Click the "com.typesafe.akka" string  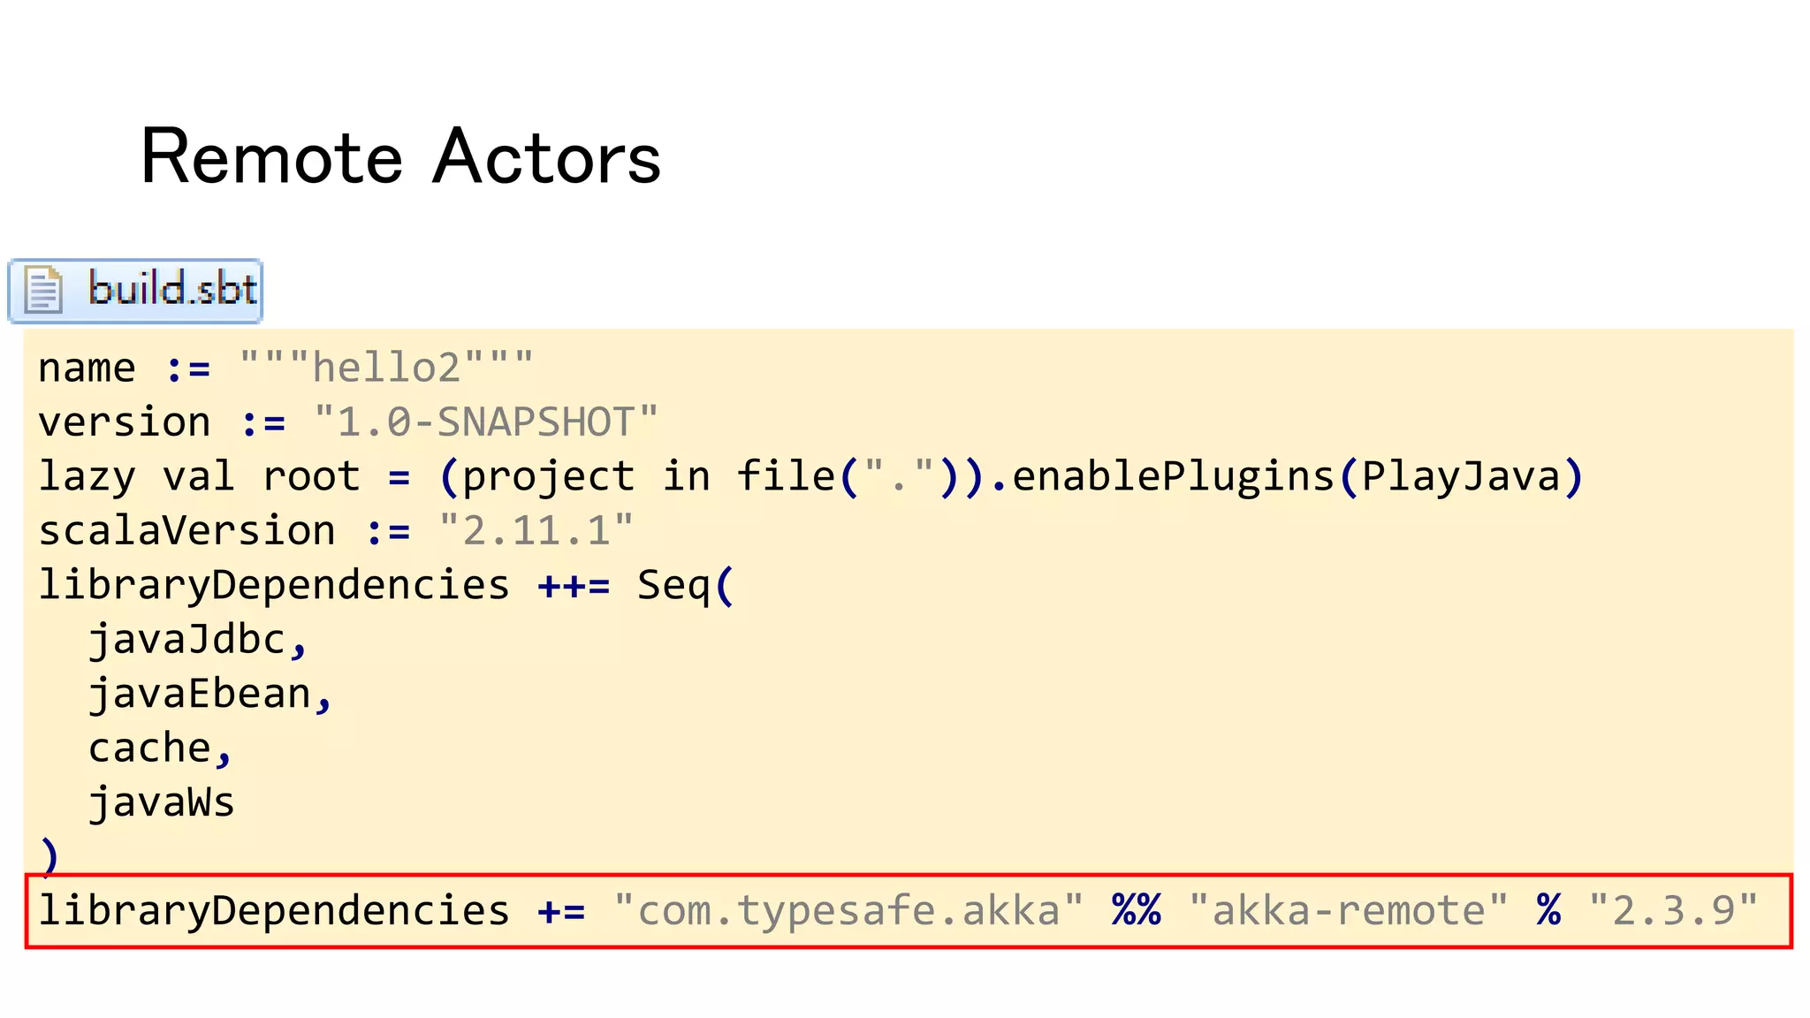point(848,911)
